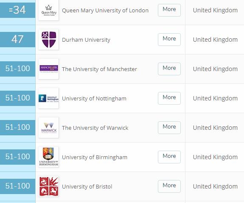Image resolution: width=244 pixels, height=203 pixels.
Task: Click the =34 rank badge
Action: pos(17,10)
